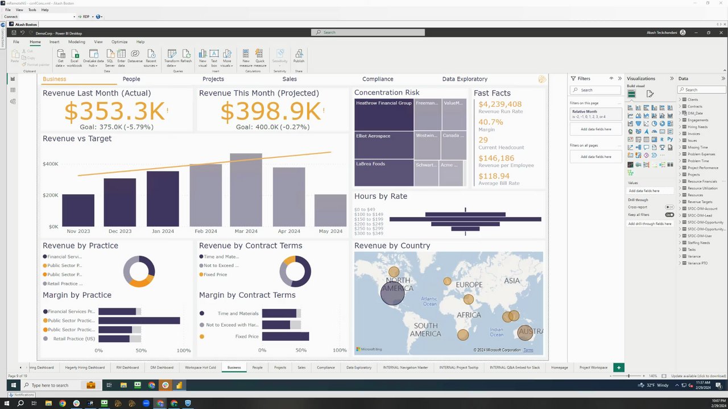Image resolution: width=728 pixels, height=409 pixels.
Task: Switch to the Compliance page tab
Action: click(326, 368)
